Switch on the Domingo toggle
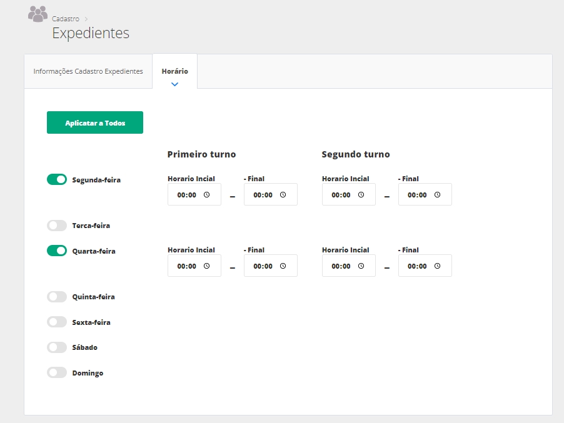The height and width of the screenshot is (423, 564). [57, 372]
